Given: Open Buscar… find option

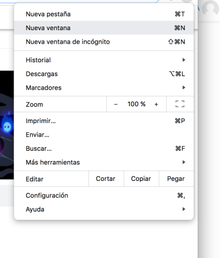Looking at the screenshot, I should pos(104,149).
